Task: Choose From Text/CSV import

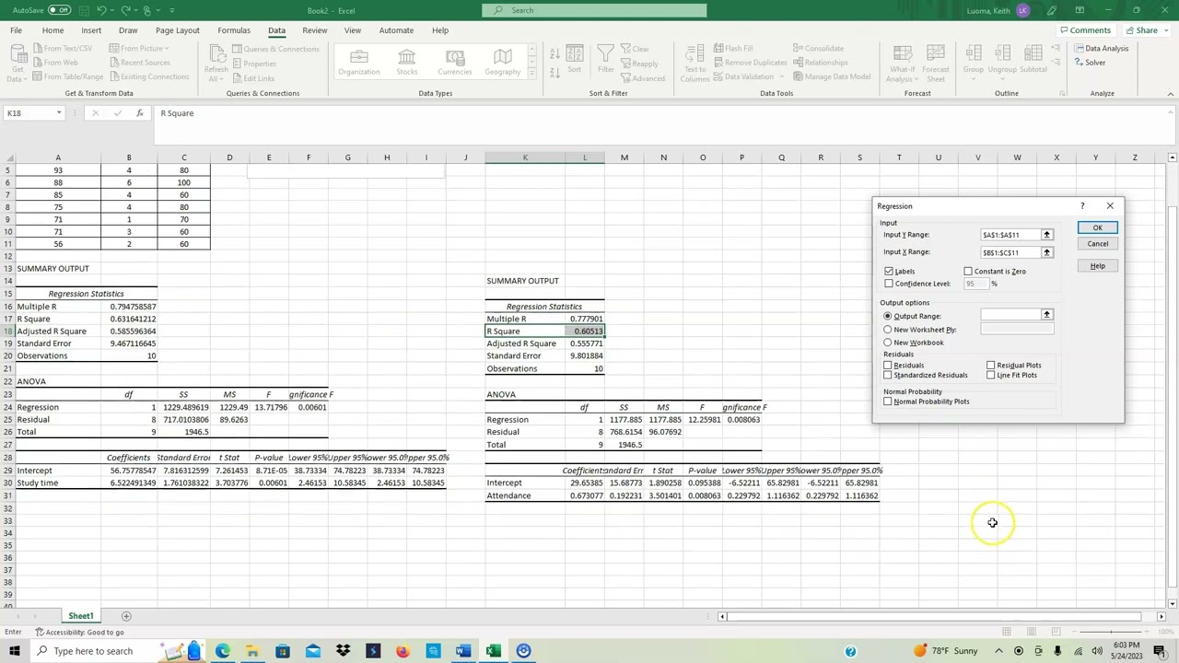Action: click(x=63, y=48)
